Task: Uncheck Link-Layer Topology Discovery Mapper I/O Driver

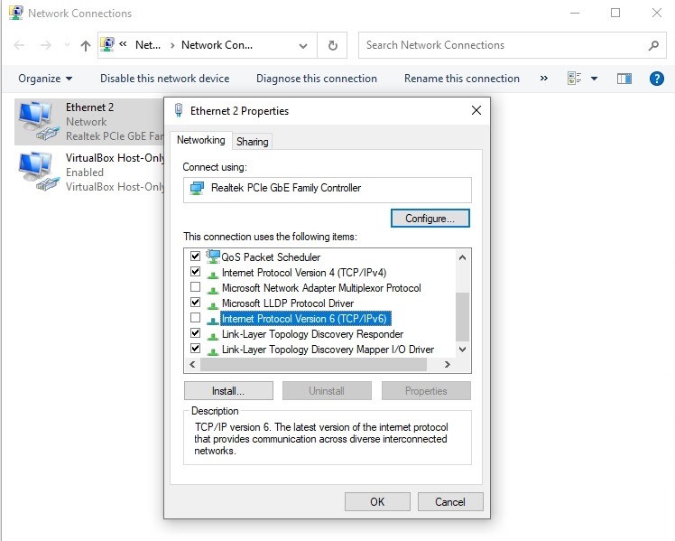Action: tap(196, 349)
